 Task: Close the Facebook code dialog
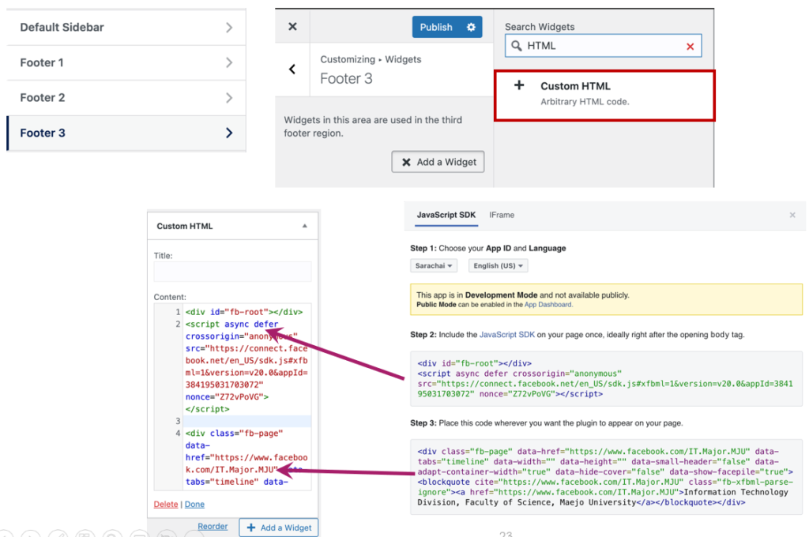792,215
